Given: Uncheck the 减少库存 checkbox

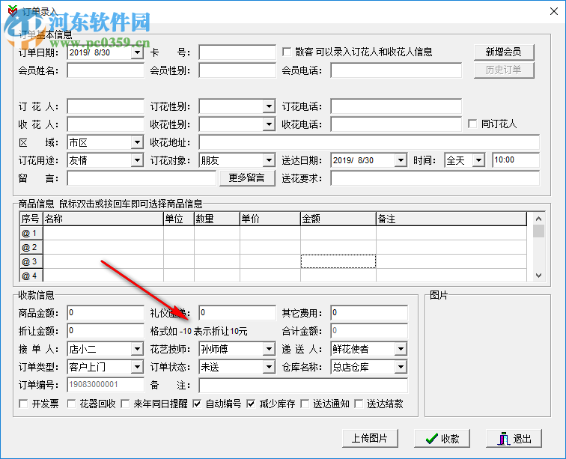Looking at the screenshot, I should tap(251, 404).
